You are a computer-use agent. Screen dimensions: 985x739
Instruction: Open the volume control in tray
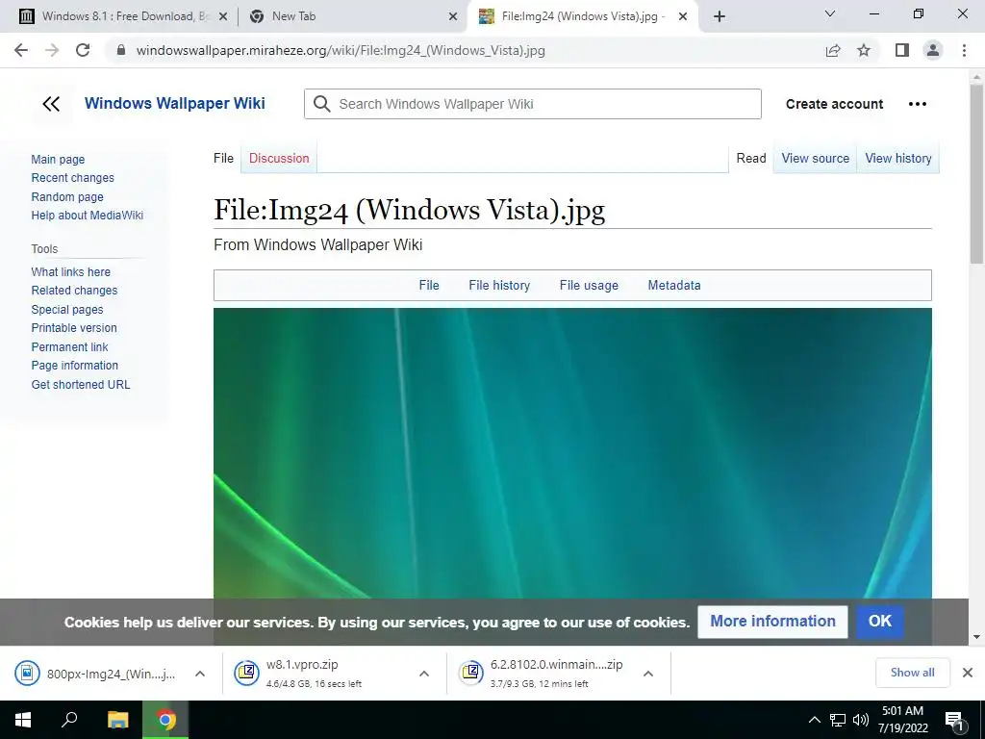[861, 720]
